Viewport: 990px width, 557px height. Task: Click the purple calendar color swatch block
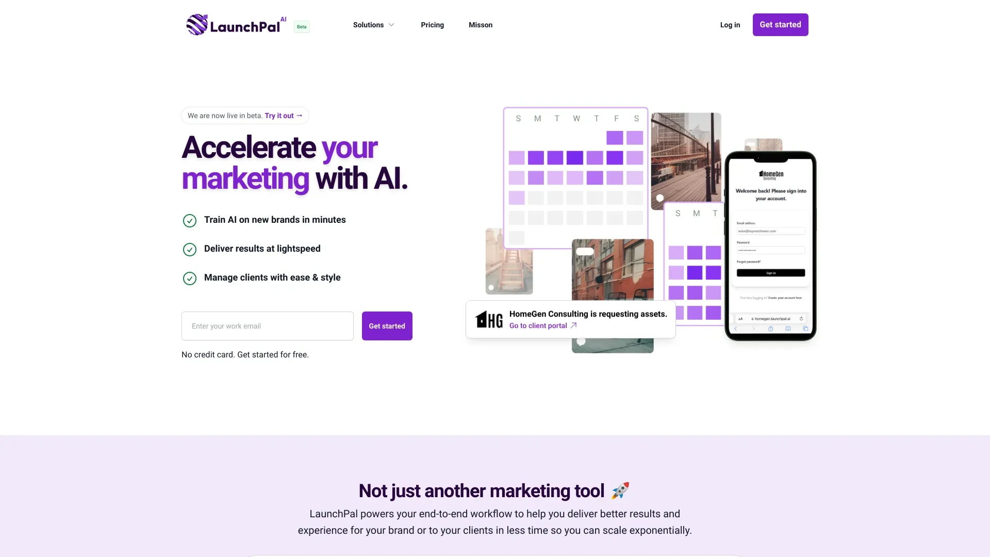point(576,158)
